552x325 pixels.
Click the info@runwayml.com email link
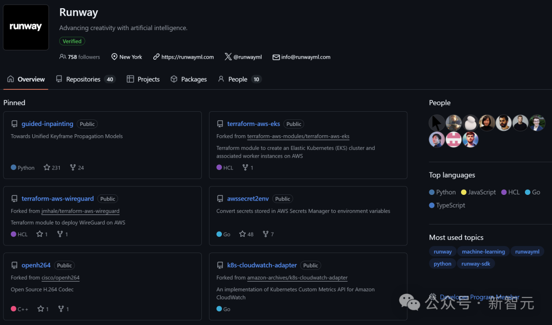pos(306,57)
